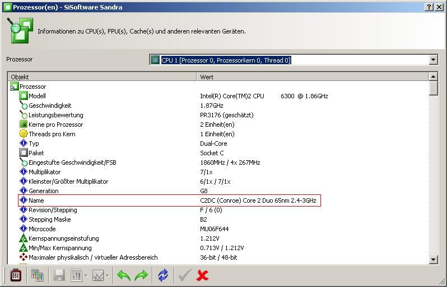447x287 pixels.
Task: Select the Multiplikator row
Action: point(44,172)
